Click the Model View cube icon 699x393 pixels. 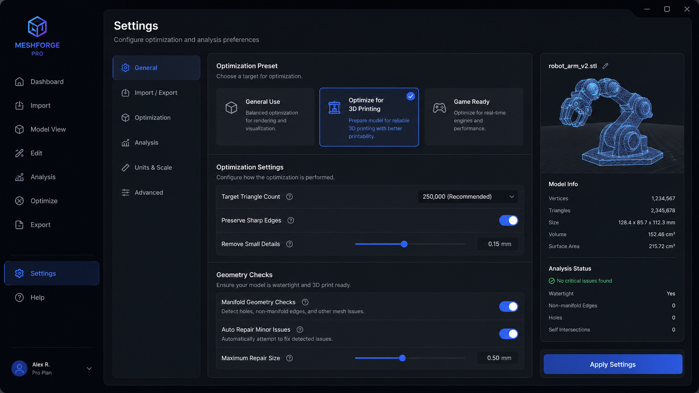pos(19,129)
